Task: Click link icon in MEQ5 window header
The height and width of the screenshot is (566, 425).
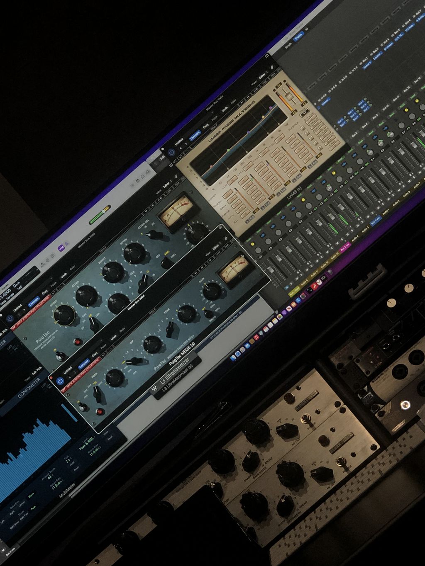Action: point(226,239)
